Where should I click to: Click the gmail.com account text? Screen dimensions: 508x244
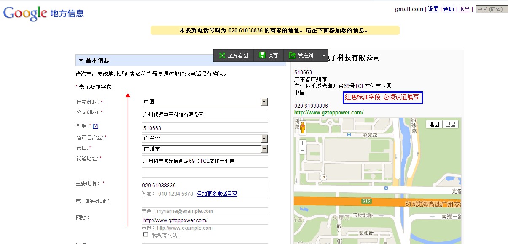pyautogui.click(x=409, y=9)
